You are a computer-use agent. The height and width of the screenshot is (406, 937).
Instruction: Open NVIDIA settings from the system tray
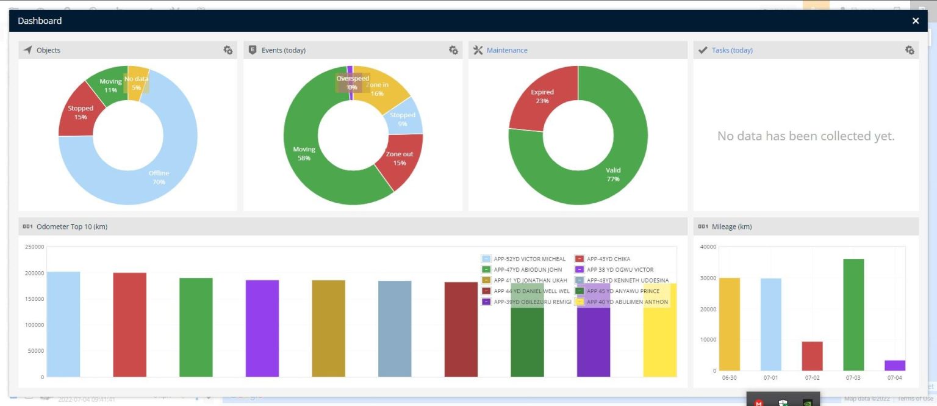[x=807, y=403]
